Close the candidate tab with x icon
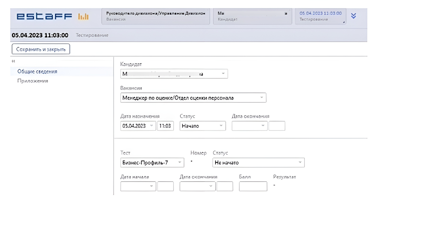 point(286,13)
